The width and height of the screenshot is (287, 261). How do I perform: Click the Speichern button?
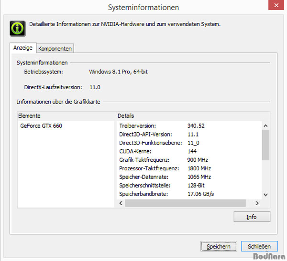(x=219, y=246)
